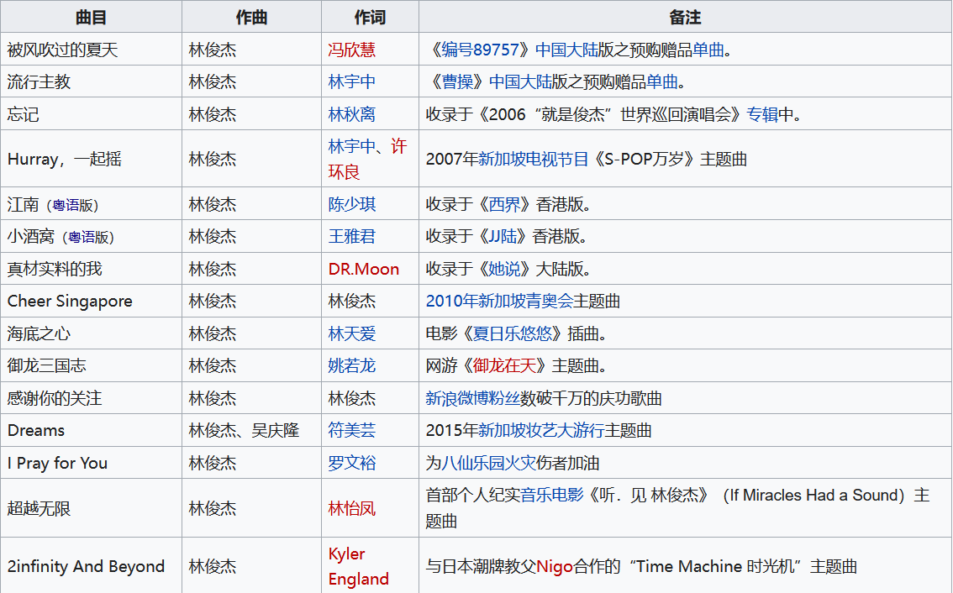Image resolution: width=953 pixels, height=593 pixels.
Task: Click the 备注 column header
Action: 685,17
